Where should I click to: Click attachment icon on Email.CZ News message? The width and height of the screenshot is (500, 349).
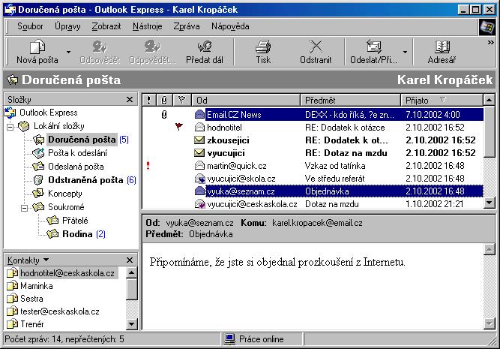pos(164,114)
